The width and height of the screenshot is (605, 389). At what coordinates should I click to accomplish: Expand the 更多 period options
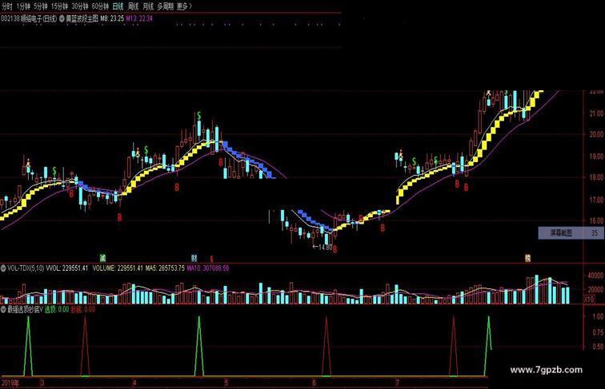point(184,6)
